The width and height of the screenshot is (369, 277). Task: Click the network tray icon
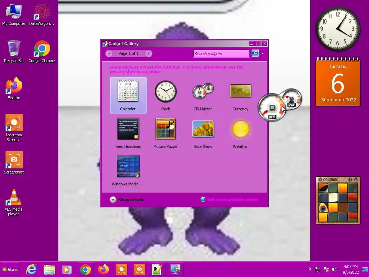(317, 269)
